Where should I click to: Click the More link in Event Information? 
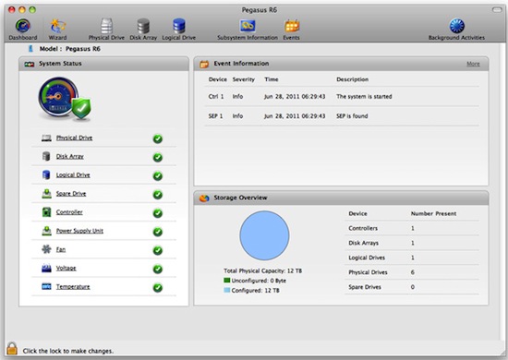[473, 64]
